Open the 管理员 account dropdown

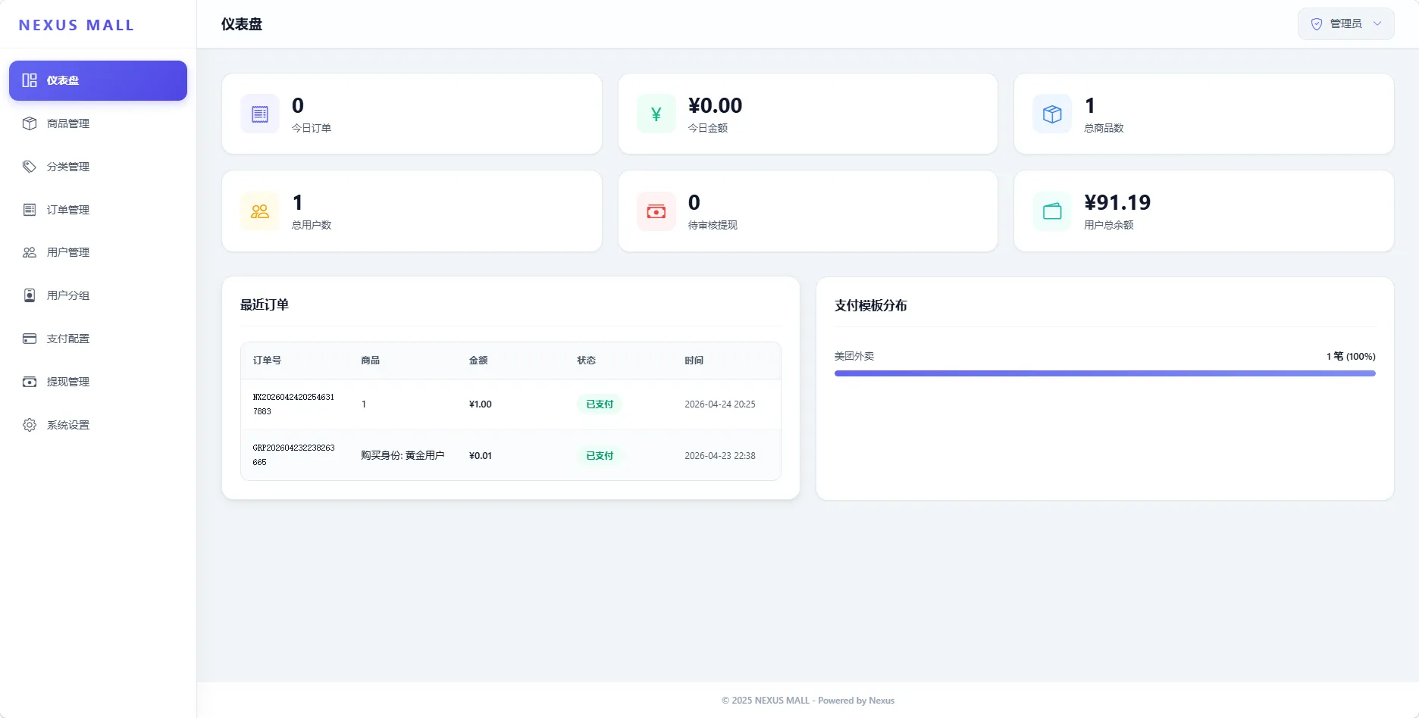[x=1345, y=24]
